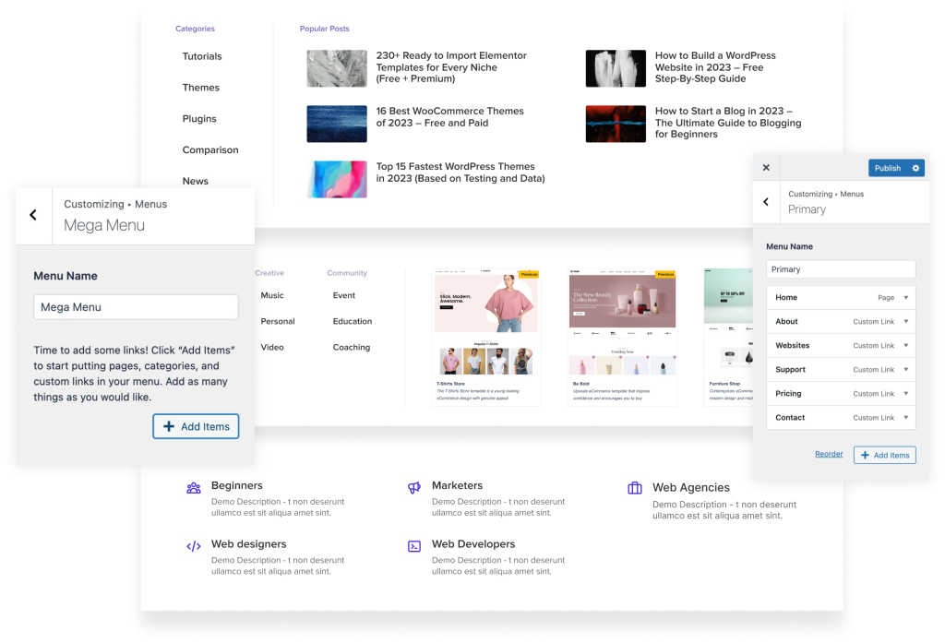Screen dimensions: 945x643
Task: Select Education under Community
Action: tap(352, 321)
